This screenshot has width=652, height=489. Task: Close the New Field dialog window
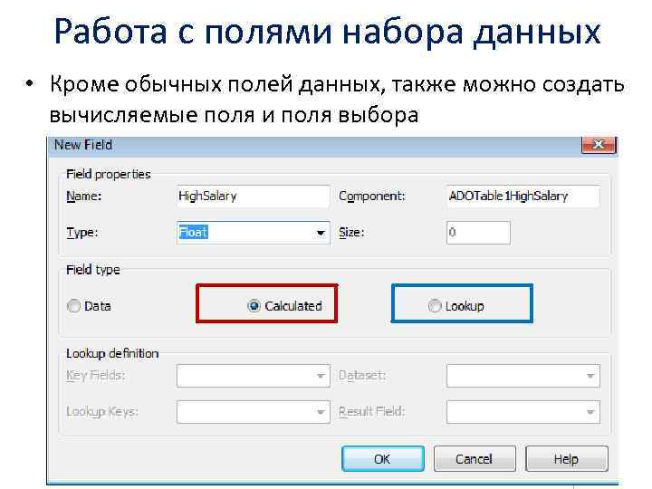pyautogui.click(x=599, y=145)
